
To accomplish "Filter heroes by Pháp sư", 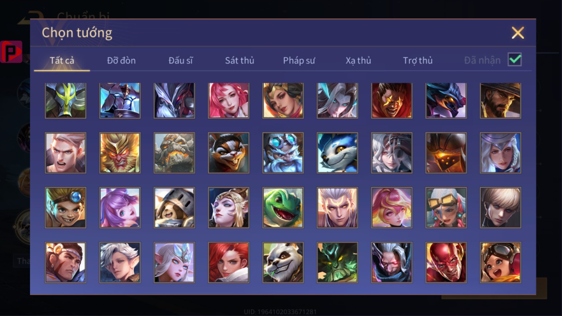I will (299, 60).
